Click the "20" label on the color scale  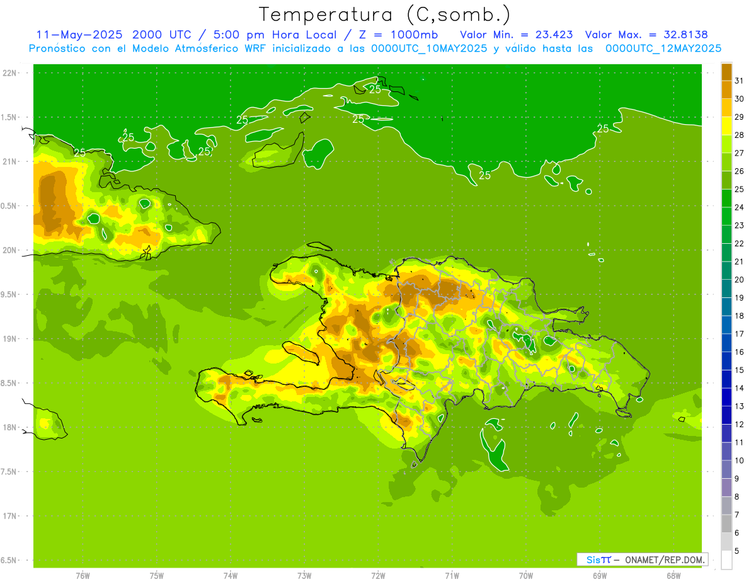click(x=740, y=280)
